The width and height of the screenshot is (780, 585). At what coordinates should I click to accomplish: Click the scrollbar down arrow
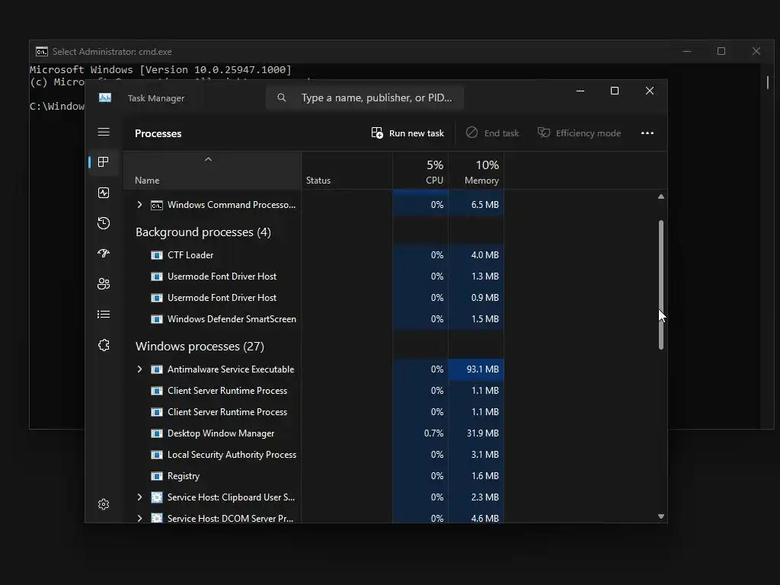click(x=661, y=516)
